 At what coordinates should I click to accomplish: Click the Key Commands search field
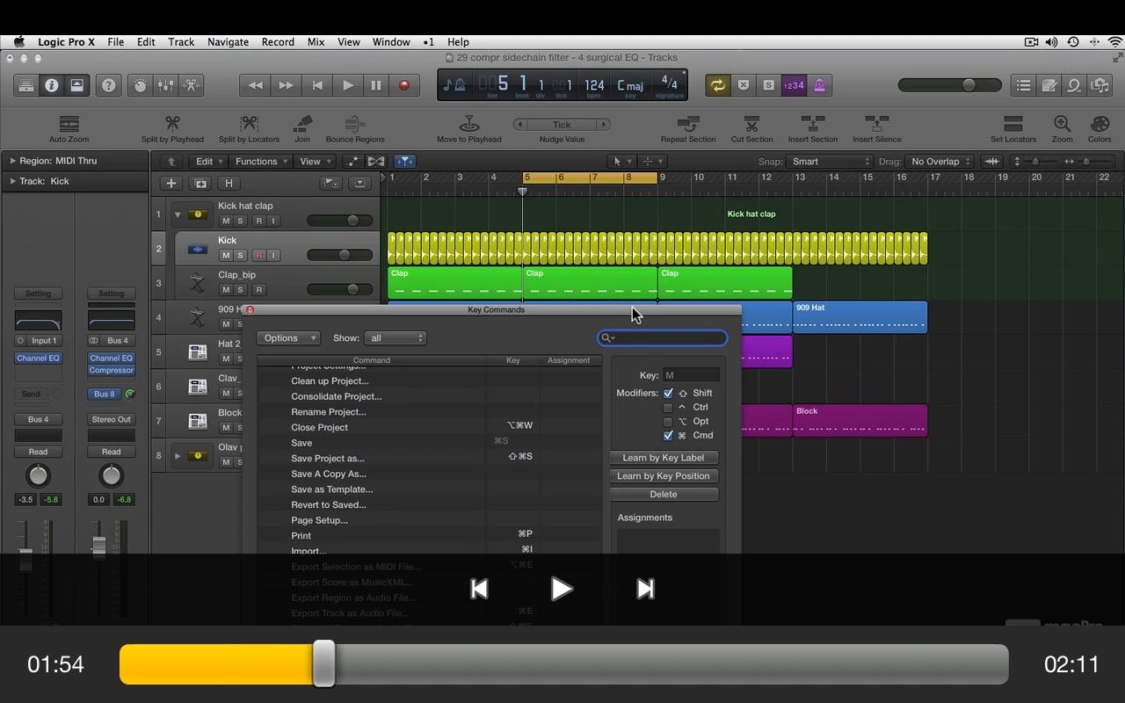coord(668,338)
